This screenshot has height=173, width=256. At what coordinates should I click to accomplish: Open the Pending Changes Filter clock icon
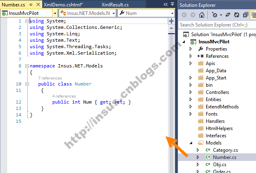coord(214,15)
